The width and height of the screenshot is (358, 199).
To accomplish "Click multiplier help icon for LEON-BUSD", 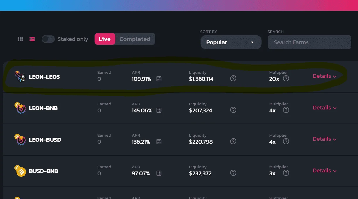I will tap(286, 141).
